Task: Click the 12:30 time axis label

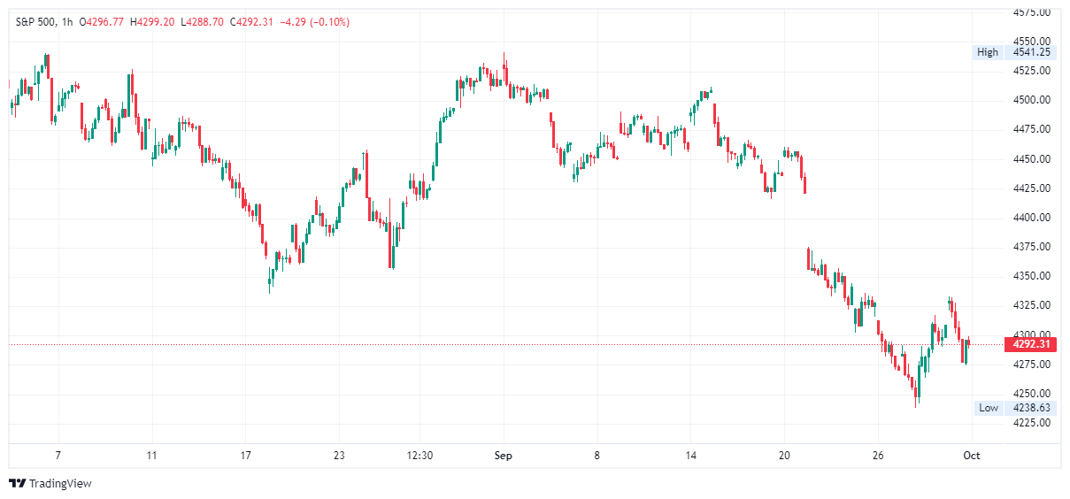Action: click(x=420, y=456)
